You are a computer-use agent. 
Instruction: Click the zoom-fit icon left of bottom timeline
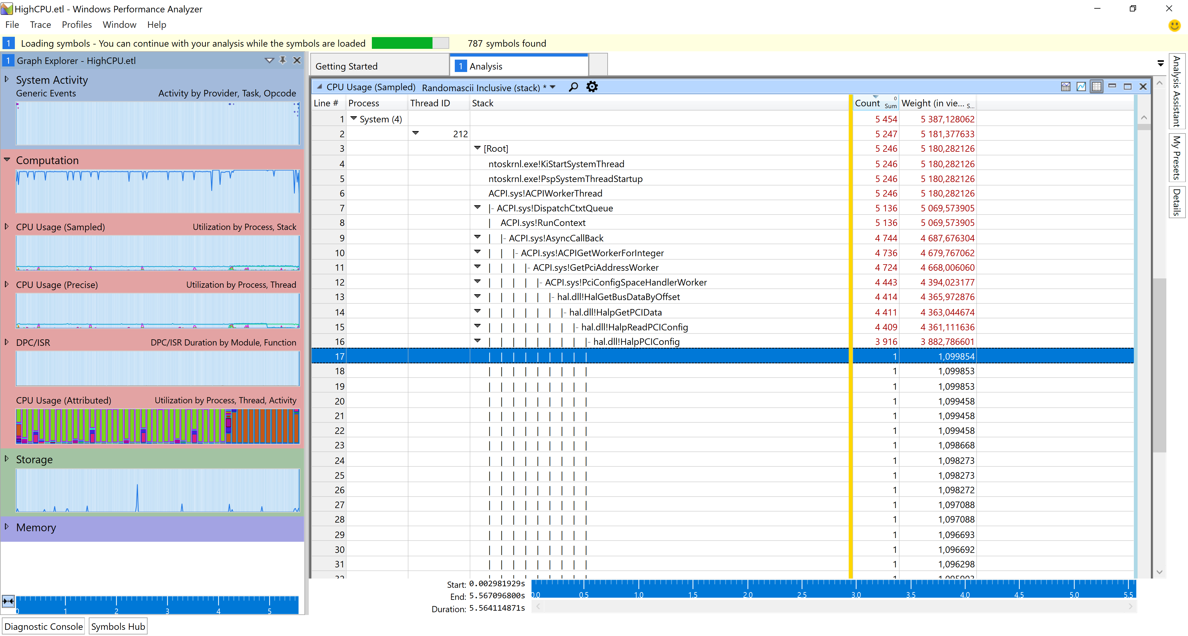[x=8, y=601]
